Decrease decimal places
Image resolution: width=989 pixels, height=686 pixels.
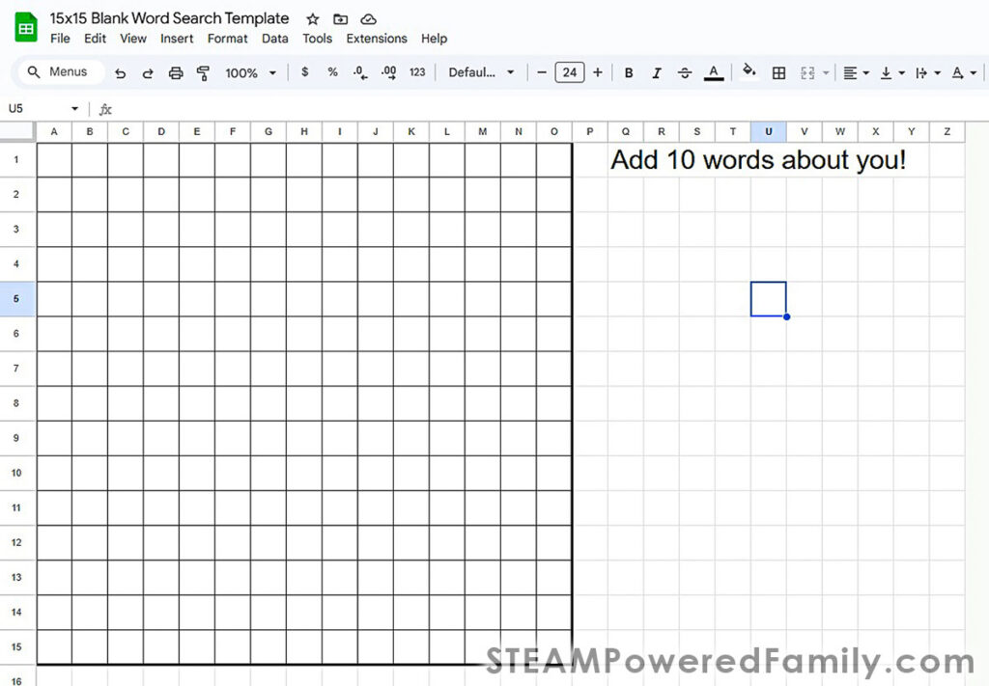tap(358, 72)
